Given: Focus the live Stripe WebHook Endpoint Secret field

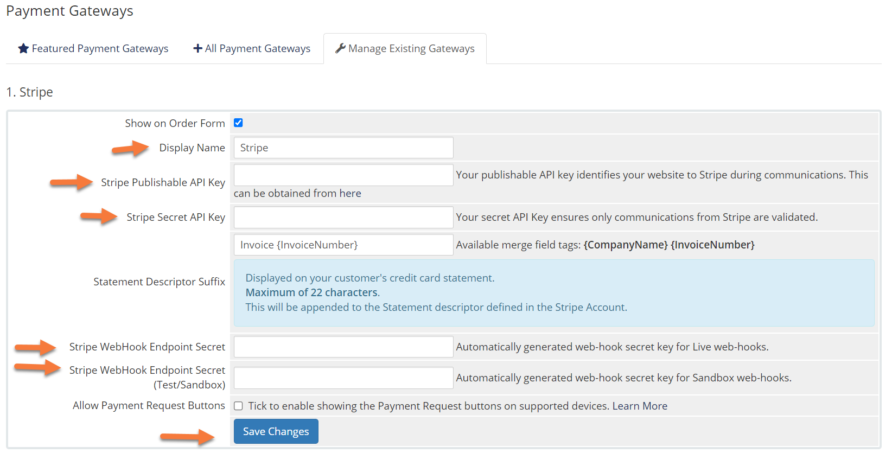Looking at the screenshot, I should 343,347.
